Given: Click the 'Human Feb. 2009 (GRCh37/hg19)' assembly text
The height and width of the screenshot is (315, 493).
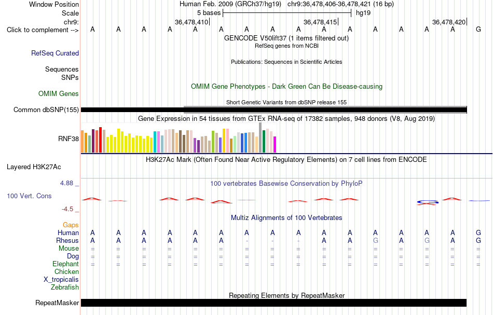Looking at the screenshot, I should pyautogui.click(x=231, y=4).
